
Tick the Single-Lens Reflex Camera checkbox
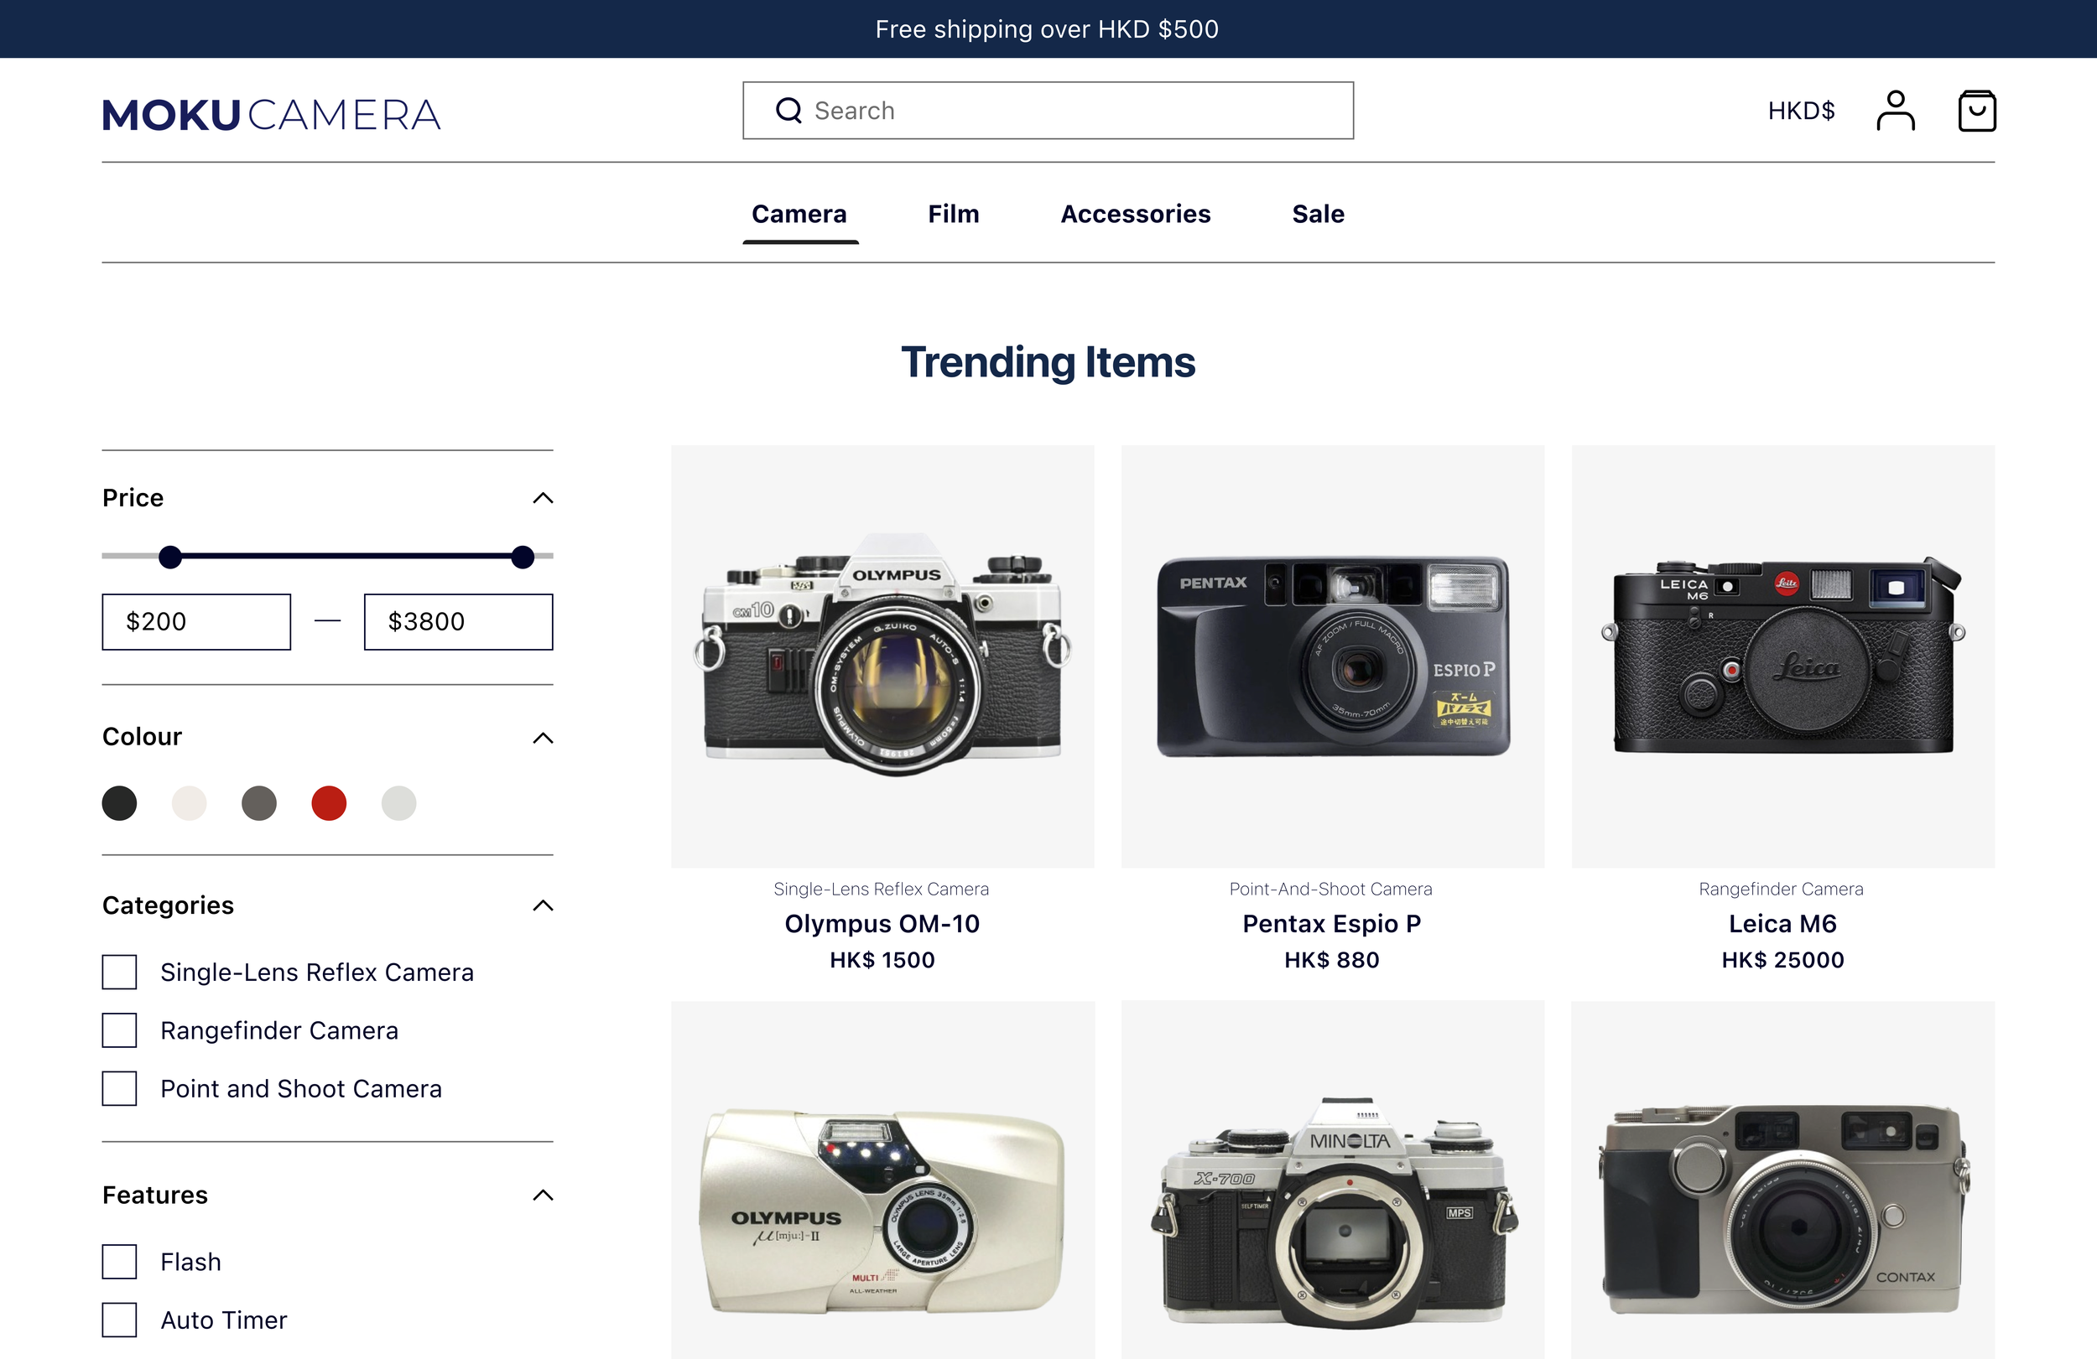tap(120, 973)
